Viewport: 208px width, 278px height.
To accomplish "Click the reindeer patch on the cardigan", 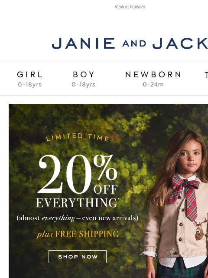I will click(x=200, y=229).
